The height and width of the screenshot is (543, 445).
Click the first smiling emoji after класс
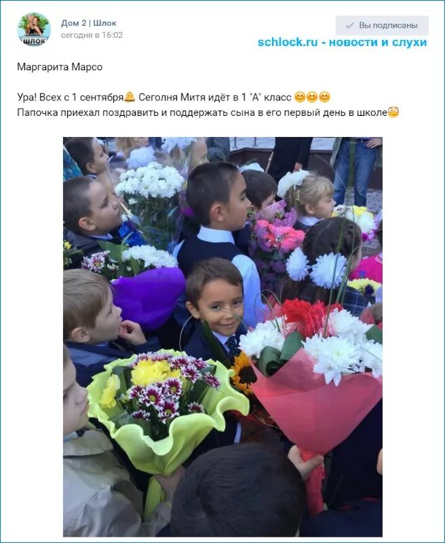coord(300,97)
